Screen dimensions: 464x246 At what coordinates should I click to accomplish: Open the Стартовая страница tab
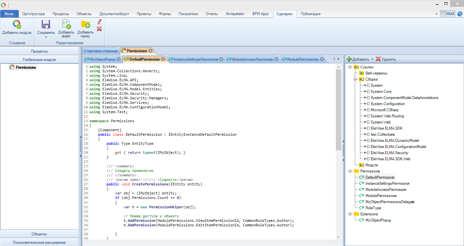pos(101,51)
